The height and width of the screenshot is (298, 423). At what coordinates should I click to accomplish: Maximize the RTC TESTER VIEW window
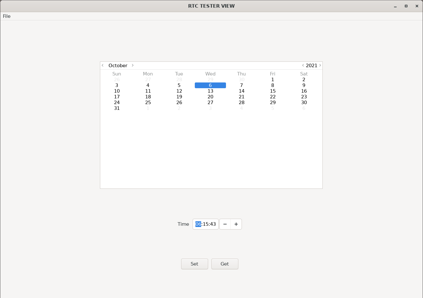(406, 6)
